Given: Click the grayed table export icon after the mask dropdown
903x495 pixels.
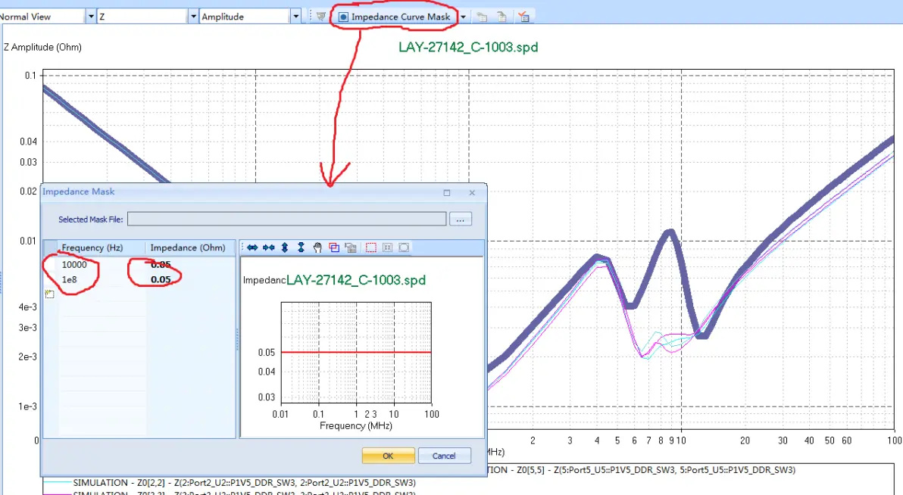Looking at the screenshot, I should tap(482, 17).
